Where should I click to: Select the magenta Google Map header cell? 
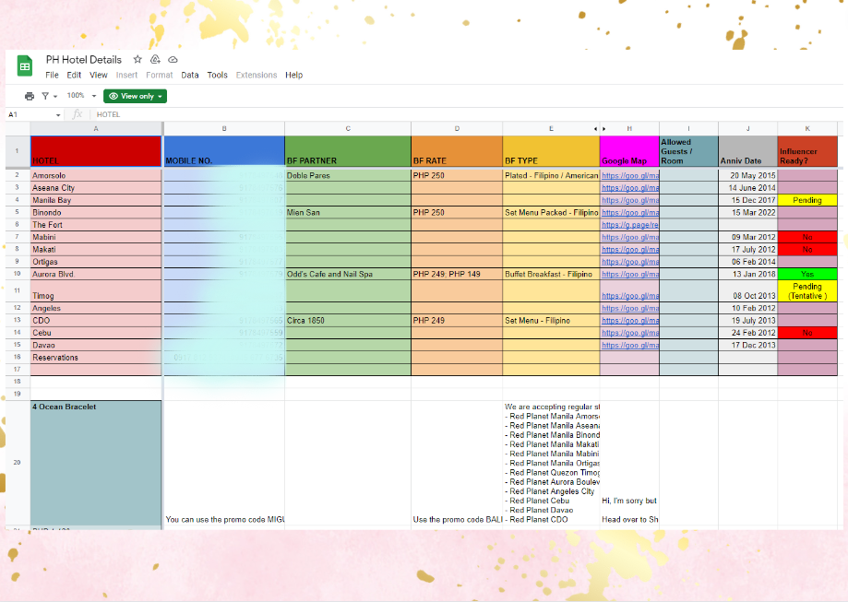pos(629,151)
